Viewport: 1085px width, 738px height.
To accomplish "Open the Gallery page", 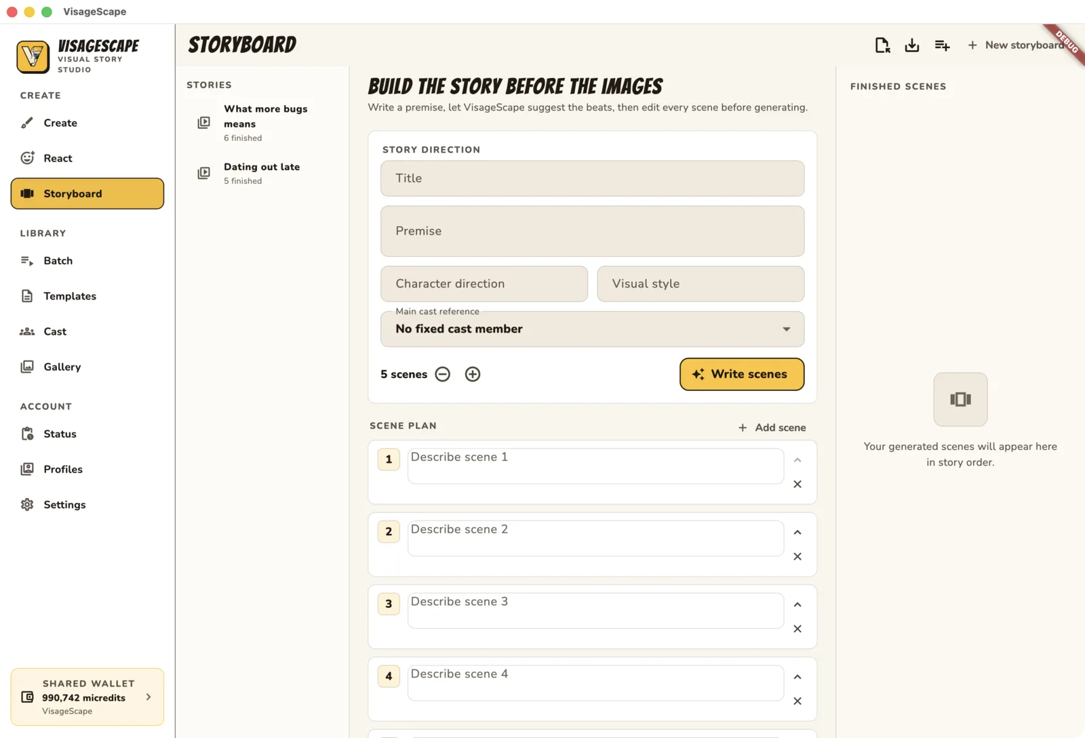I will click(x=87, y=367).
